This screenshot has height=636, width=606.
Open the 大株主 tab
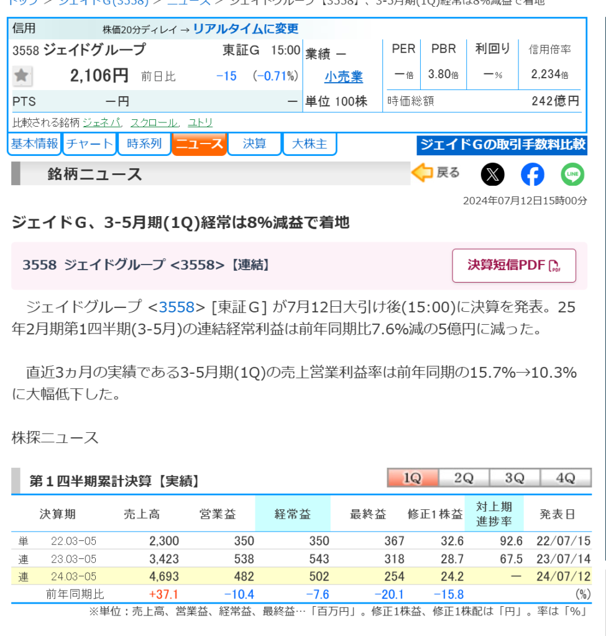309,144
